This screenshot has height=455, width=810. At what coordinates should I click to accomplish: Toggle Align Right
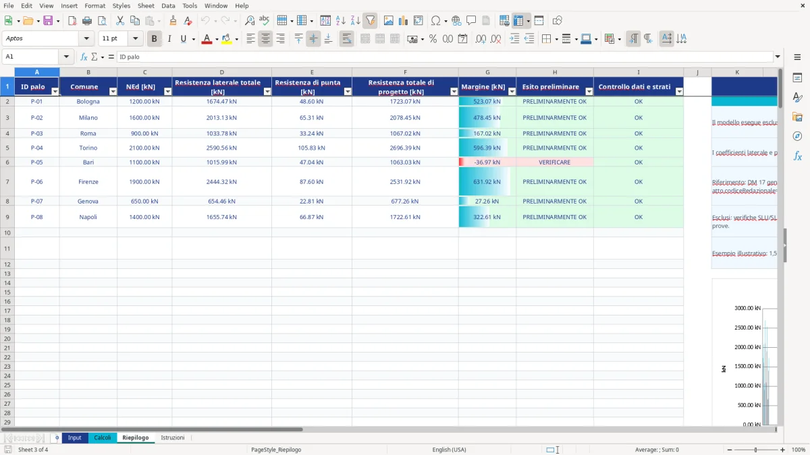[280, 39]
